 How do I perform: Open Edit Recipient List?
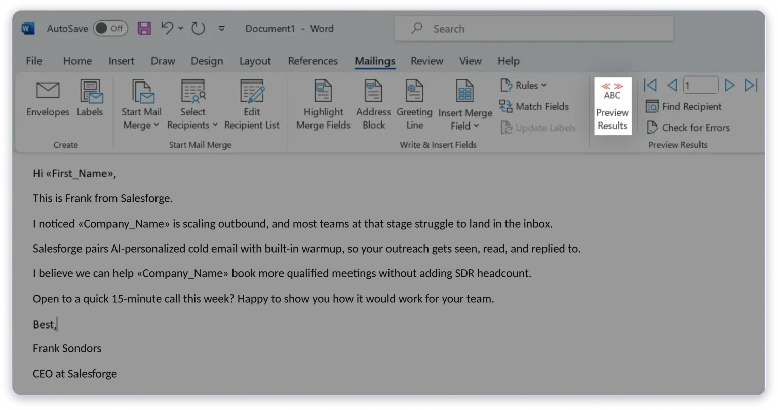tap(252, 105)
